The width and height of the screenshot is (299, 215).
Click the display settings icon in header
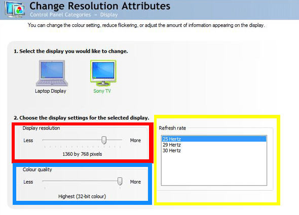[x=15, y=9]
